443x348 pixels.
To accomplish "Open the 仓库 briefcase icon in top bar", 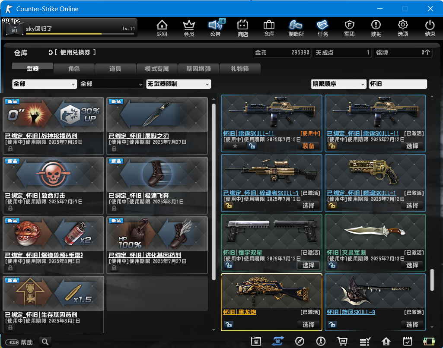I will click(269, 28).
